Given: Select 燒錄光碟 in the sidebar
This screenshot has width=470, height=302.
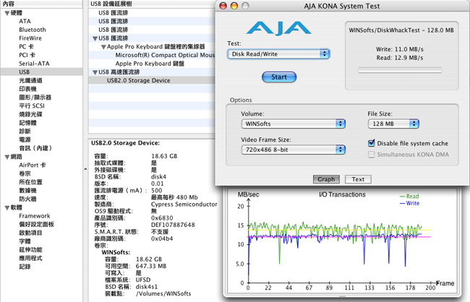Looking at the screenshot, I should point(30,114).
